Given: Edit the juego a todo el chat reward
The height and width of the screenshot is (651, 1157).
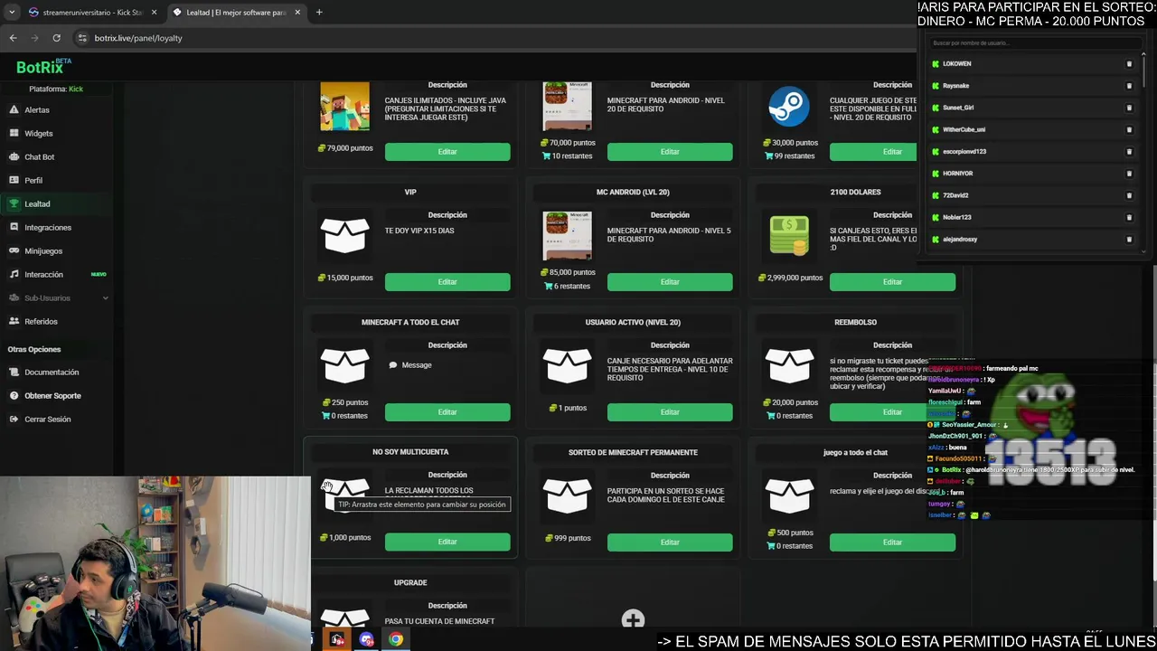Looking at the screenshot, I should coord(892,542).
